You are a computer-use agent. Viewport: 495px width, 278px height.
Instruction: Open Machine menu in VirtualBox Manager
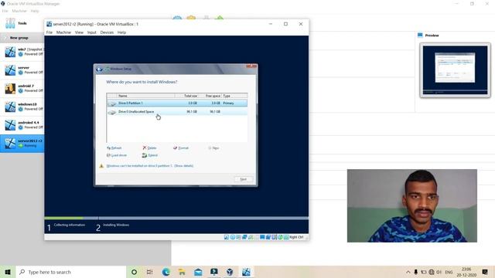click(19, 11)
